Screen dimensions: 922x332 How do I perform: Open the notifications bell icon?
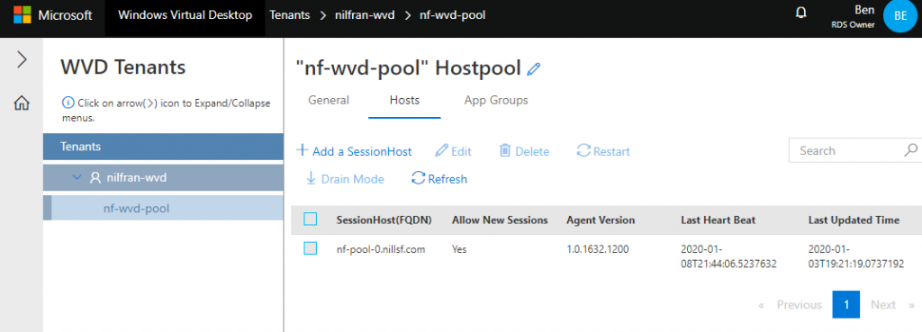click(x=800, y=13)
